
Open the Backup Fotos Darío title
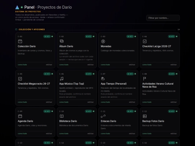click(153, 121)
